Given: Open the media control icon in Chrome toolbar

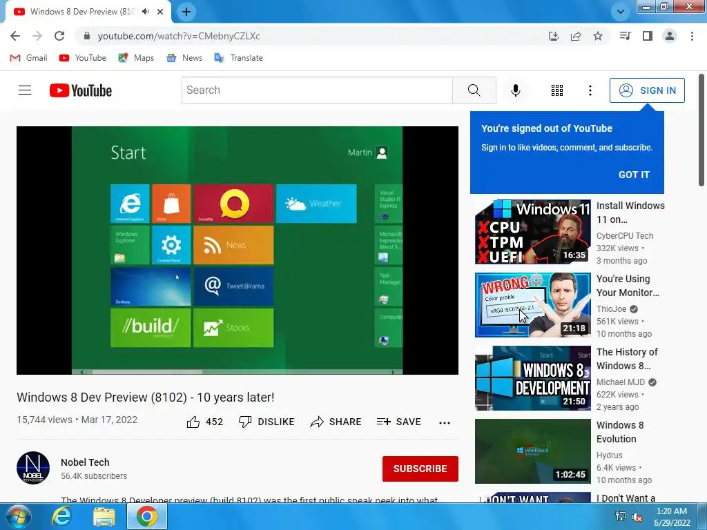Looking at the screenshot, I should click(625, 36).
